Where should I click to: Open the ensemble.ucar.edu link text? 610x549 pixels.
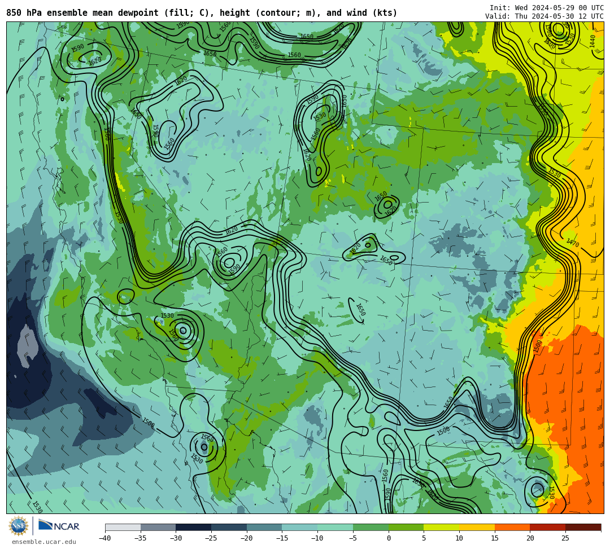(x=44, y=542)
